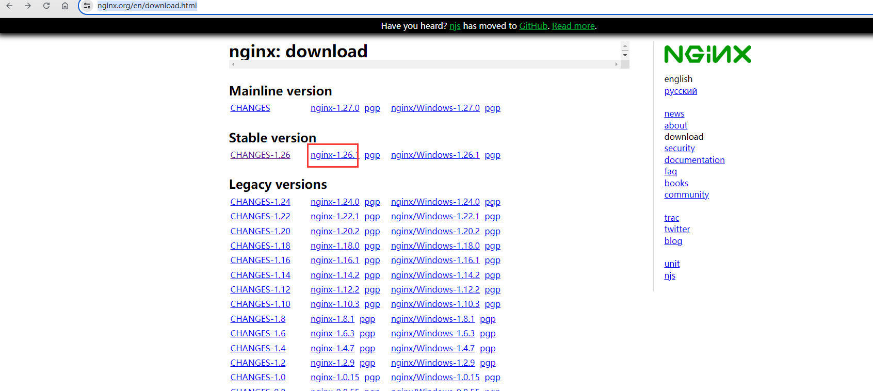Screen dimensions: 873x391
Task: Open the security page in sidebar
Action: click(680, 148)
